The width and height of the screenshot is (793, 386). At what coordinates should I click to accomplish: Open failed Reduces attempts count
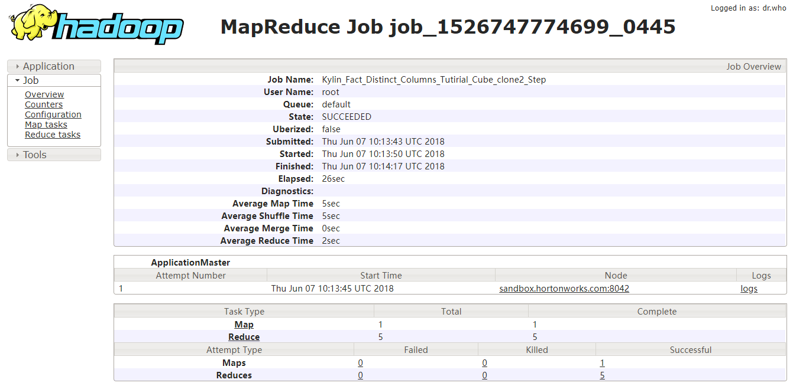tap(360, 375)
